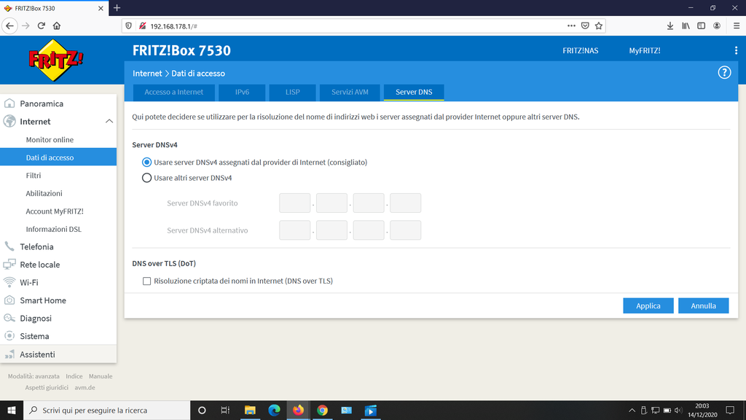Screen dimensions: 746x420
Task: Click the Indice footer link
Action: (74, 376)
